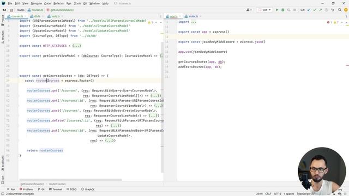Click addTestsRoutes(app, db) line in app.ts

point(200,67)
